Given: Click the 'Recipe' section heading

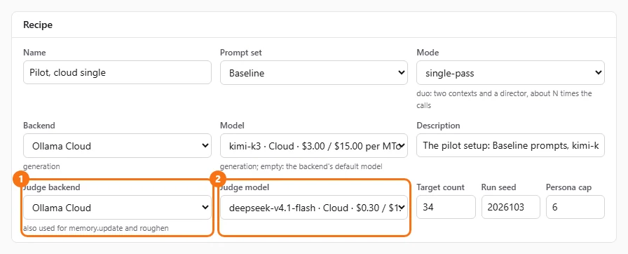Looking at the screenshot, I should coord(38,25).
